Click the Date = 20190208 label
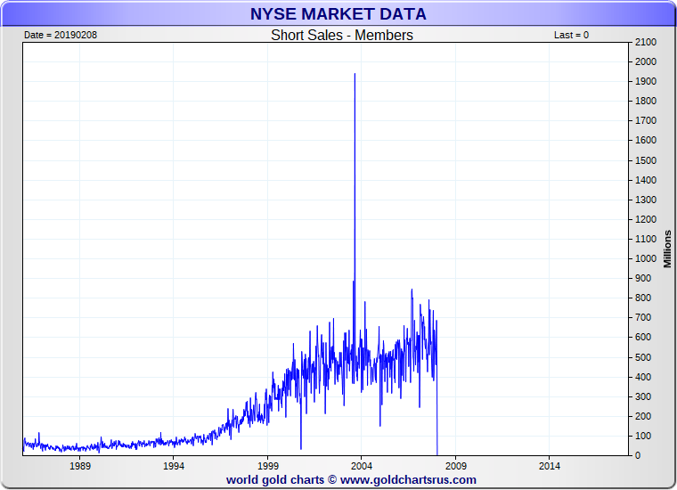 [x=61, y=35]
